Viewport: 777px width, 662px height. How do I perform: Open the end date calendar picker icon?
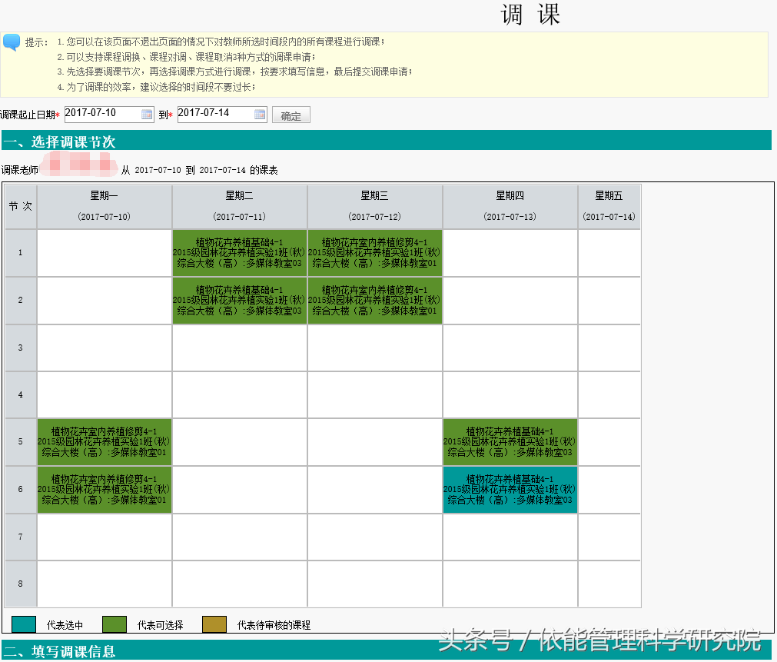point(258,114)
